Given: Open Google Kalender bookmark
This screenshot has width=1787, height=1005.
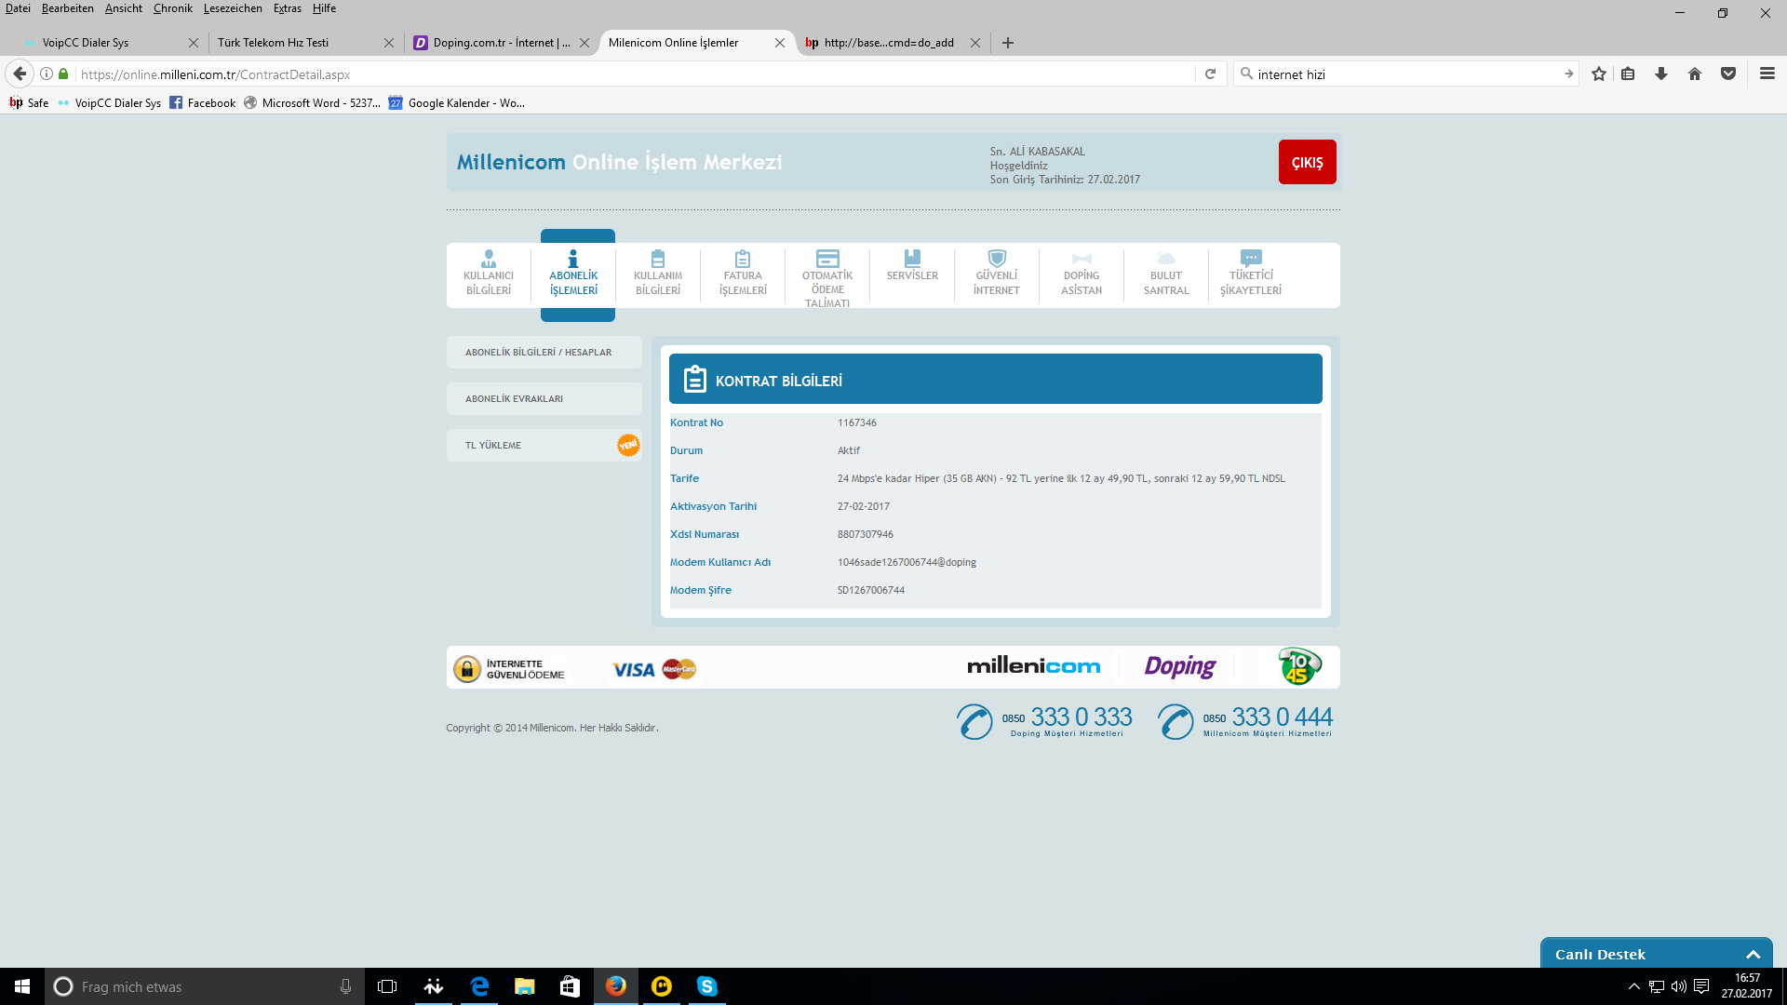Looking at the screenshot, I should 457,103.
